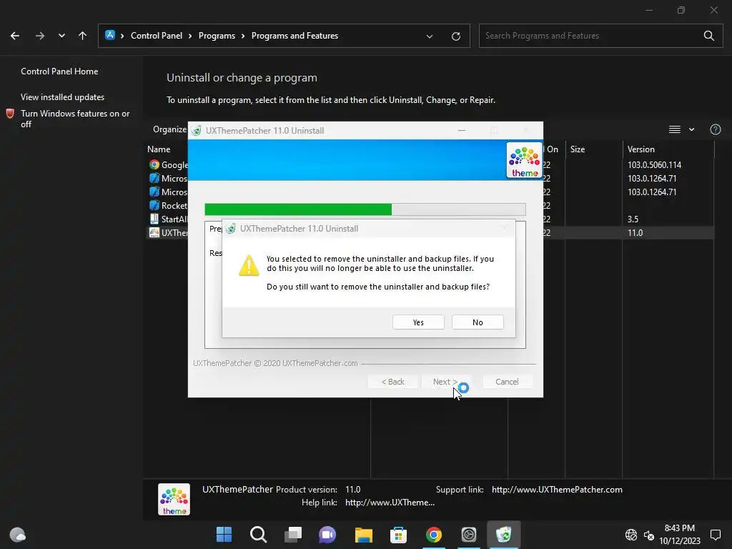Open the Turn Windows features on or off link

[75, 119]
